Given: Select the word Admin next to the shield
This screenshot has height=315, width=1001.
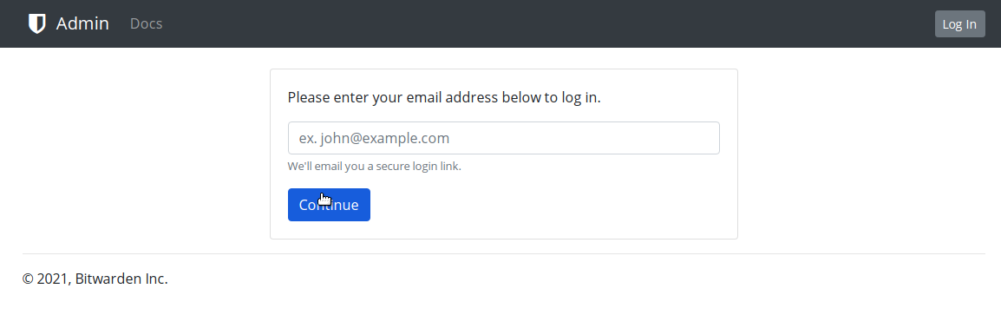Looking at the screenshot, I should [x=82, y=23].
